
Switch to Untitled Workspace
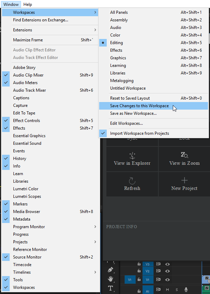(x=154, y=88)
